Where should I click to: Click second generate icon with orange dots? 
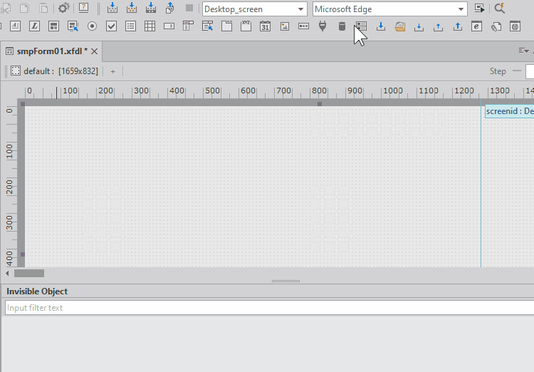point(132,8)
